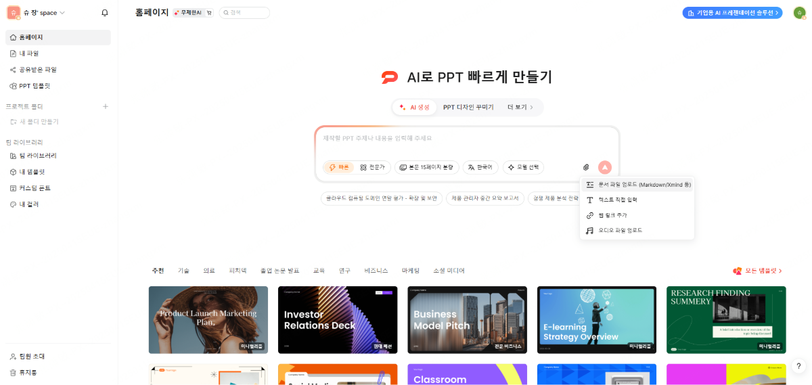Click the send arrow button
The image size is (812, 385).
coord(605,167)
